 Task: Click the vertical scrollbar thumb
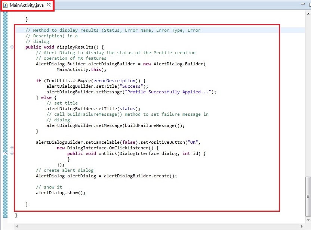[308, 196]
